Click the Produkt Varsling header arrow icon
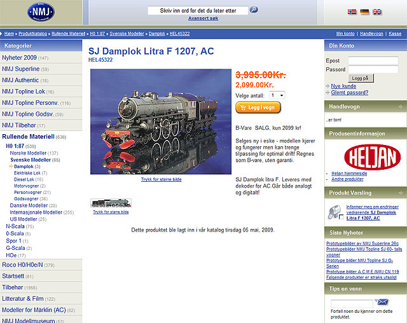 click(x=401, y=193)
